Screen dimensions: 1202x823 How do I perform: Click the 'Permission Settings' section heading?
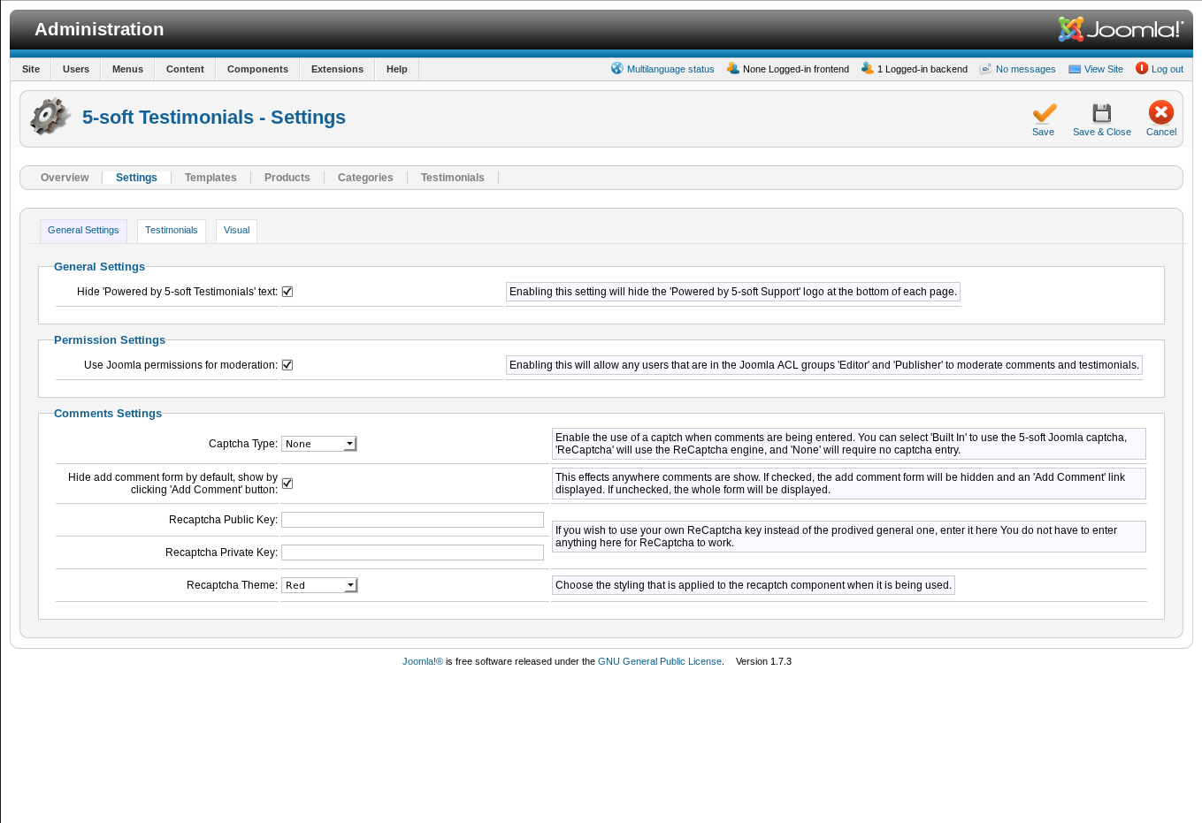[x=110, y=340]
